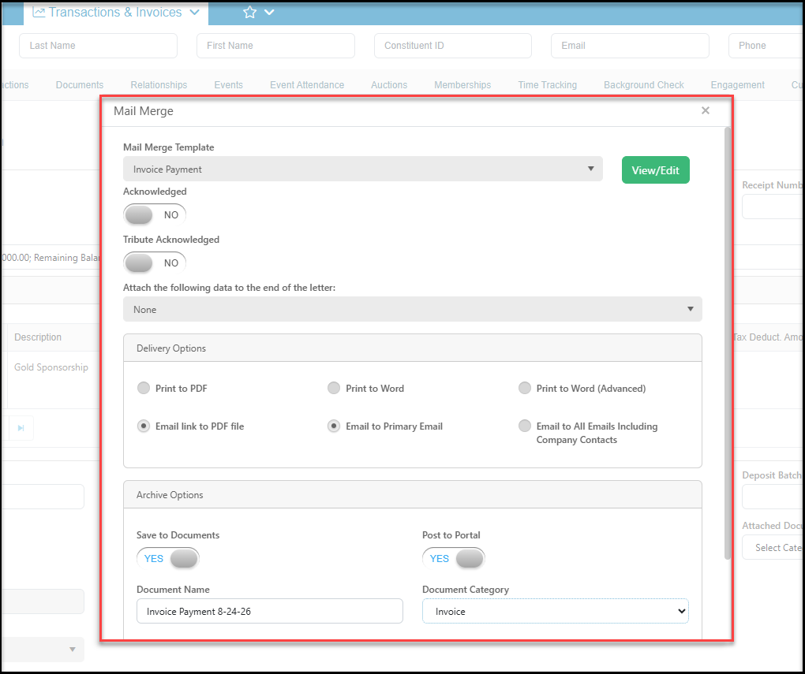Viewport: 805px width, 674px height.
Task: Expand the chevron next to the star
Action: [269, 13]
